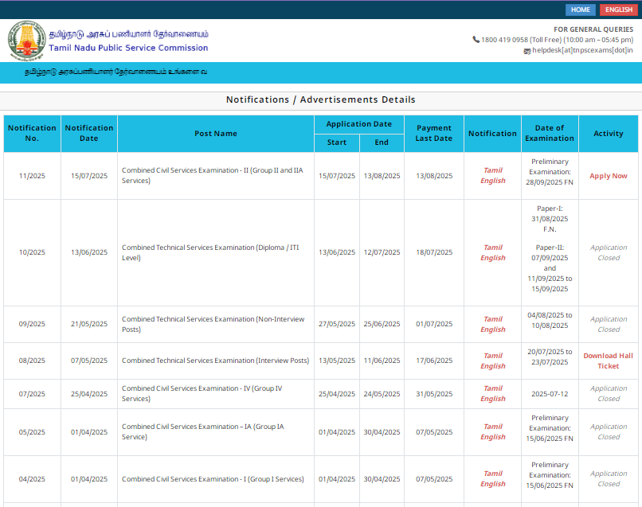This screenshot has height=507, width=642.
Task: Open Tamil notification for Group I Services exam
Action: tap(492, 474)
